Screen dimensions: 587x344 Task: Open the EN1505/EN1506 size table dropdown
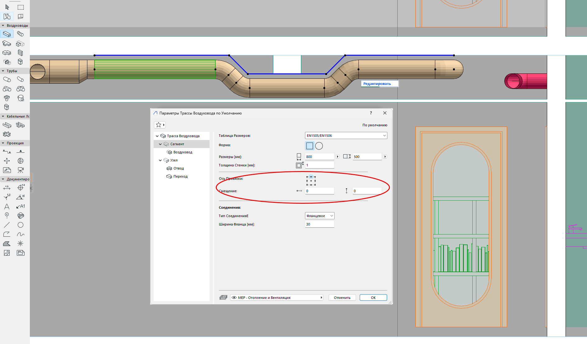point(346,136)
